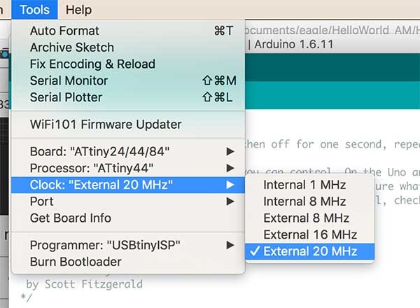Click Burn Bootloader
Image resolution: width=420 pixels, height=308 pixels.
[76, 262]
